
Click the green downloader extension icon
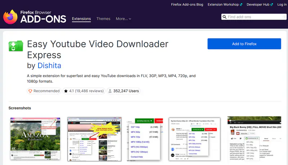coord(16,46)
